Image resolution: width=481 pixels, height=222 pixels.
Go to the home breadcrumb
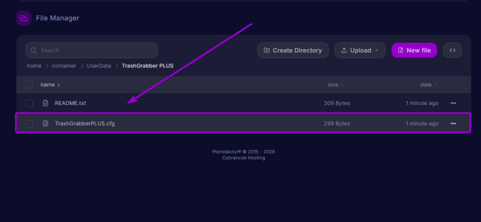(34, 66)
